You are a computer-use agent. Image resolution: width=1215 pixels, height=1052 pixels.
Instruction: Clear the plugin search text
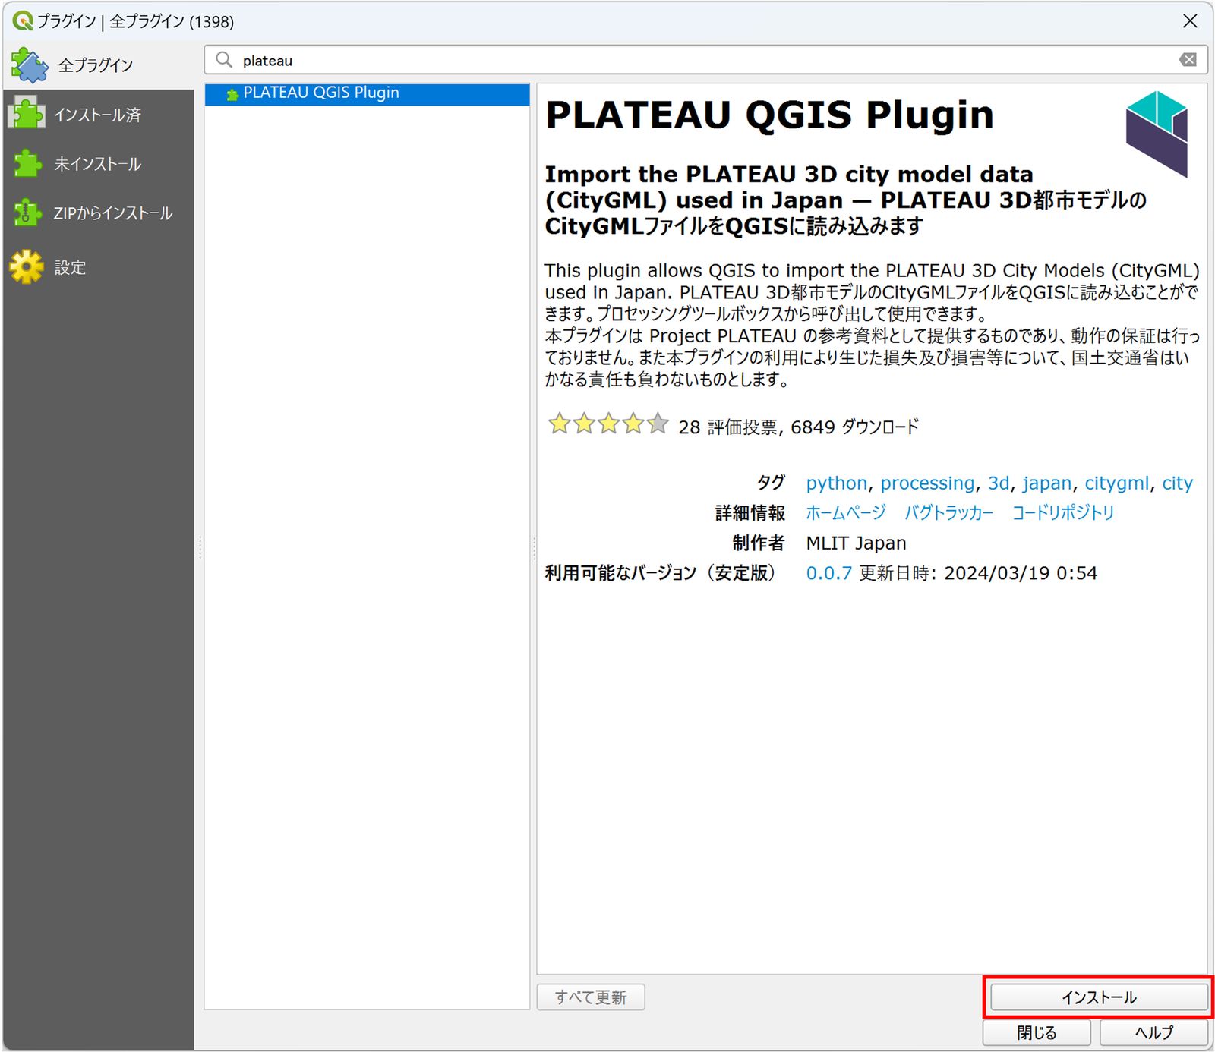click(x=1188, y=60)
